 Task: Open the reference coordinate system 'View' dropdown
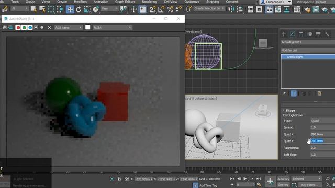tap(109, 9)
